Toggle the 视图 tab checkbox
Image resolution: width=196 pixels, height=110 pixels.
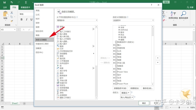click(116, 60)
